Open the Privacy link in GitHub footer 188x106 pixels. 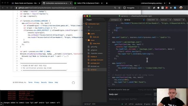click(x=37, y=82)
